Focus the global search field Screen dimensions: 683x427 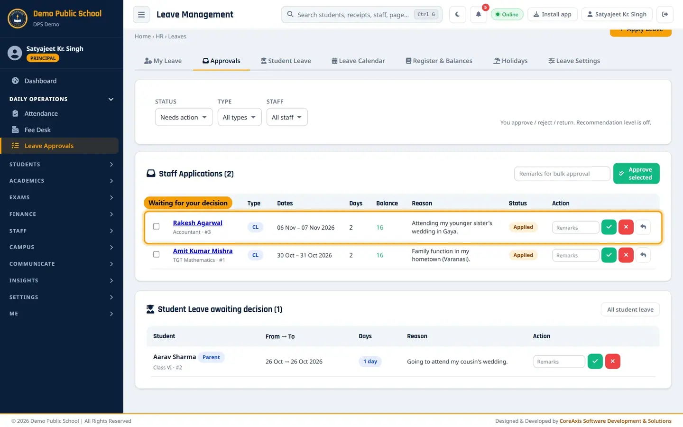pyautogui.click(x=362, y=14)
